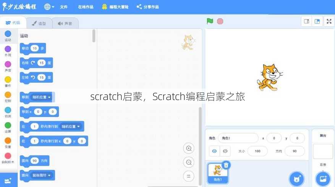
Task: Select the 外观 purple category circle
Action: 8,49
